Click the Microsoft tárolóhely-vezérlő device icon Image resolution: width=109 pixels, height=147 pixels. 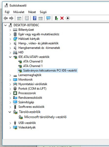click(21, 117)
